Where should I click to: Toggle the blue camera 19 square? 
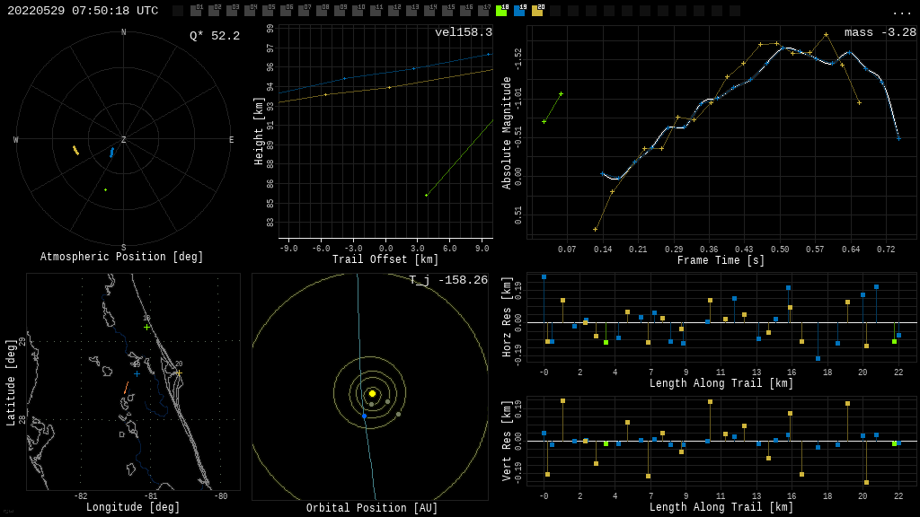pos(519,11)
